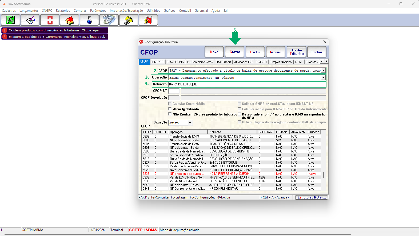The height and width of the screenshot is (236, 419).
Task: Sort by the Natureza column header
Action: tap(232, 132)
